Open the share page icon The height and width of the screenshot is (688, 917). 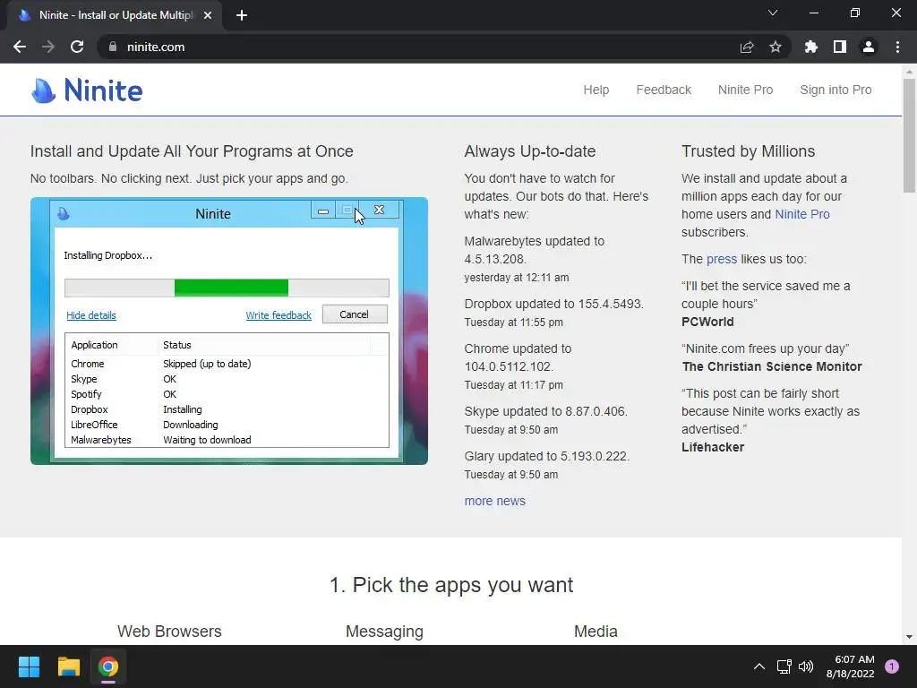click(x=747, y=47)
